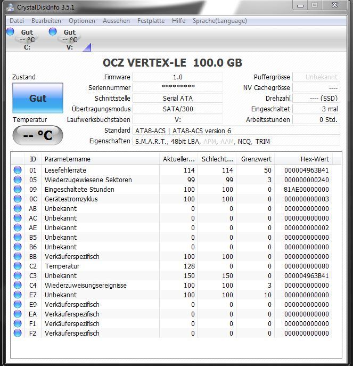Screen dimensions: 353x366
Task: Click status orb of the E7 row
Action: click(18, 295)
